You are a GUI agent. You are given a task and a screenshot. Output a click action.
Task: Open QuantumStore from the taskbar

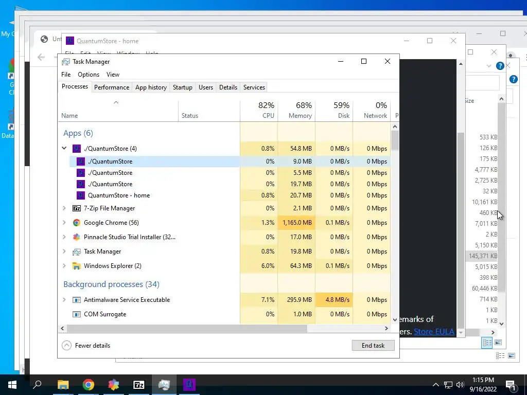[x=189, y=385]
